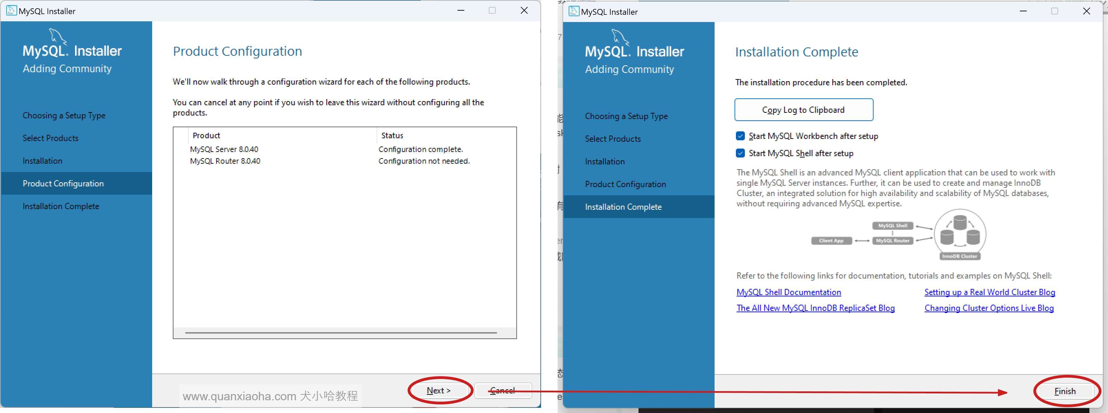Viewport: 1108px width, 413px height.
Task: Select Product Configuration step in left window sidebar
Action: point(76,184)
